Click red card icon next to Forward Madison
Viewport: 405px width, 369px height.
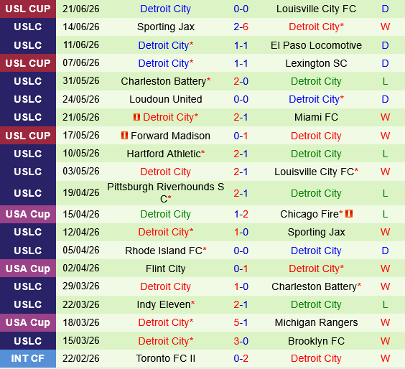(124, 136)
